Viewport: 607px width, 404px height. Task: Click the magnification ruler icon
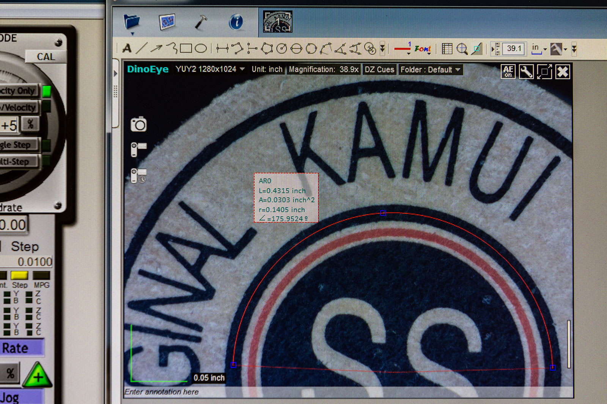(495, 49)
